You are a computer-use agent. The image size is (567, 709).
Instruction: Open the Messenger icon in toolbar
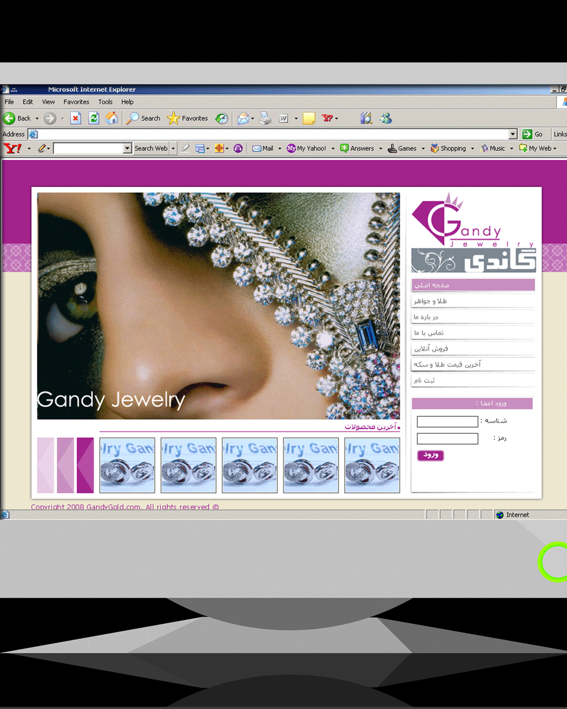[386, 118]
